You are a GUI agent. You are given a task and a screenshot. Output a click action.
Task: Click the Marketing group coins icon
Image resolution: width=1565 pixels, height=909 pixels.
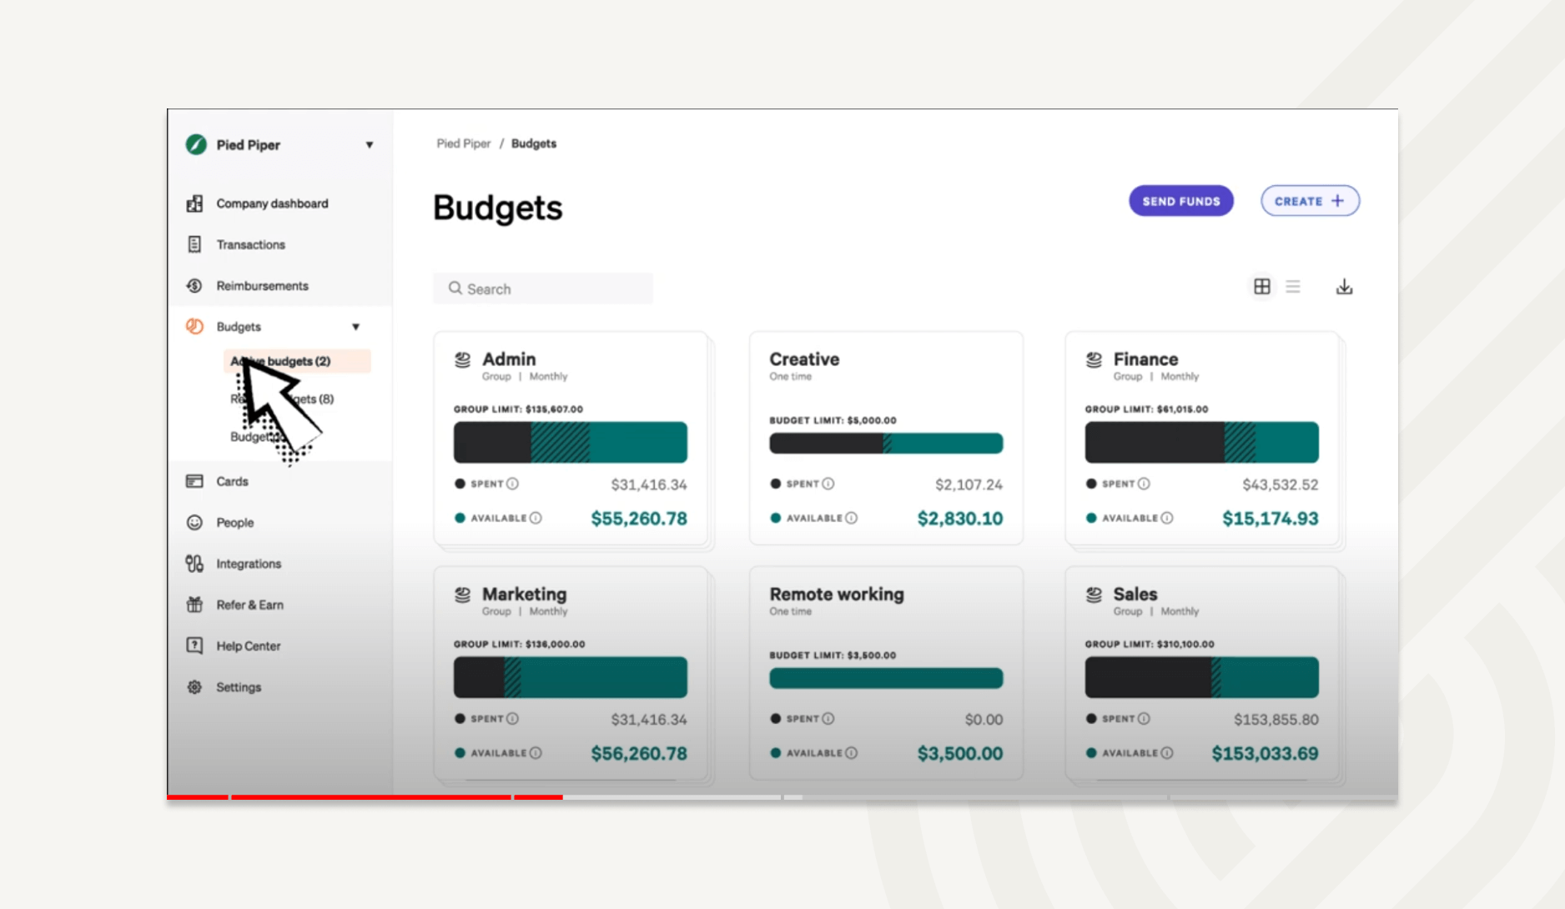pyautogui.click(x=462, y=595)
